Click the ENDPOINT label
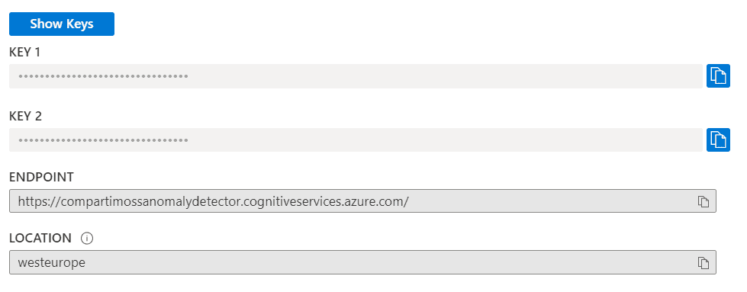 tap(41, 177)
